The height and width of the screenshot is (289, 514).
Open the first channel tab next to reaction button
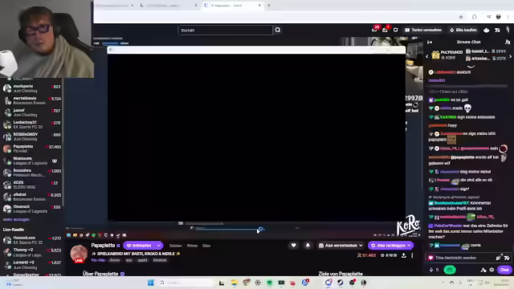[175, 246]
